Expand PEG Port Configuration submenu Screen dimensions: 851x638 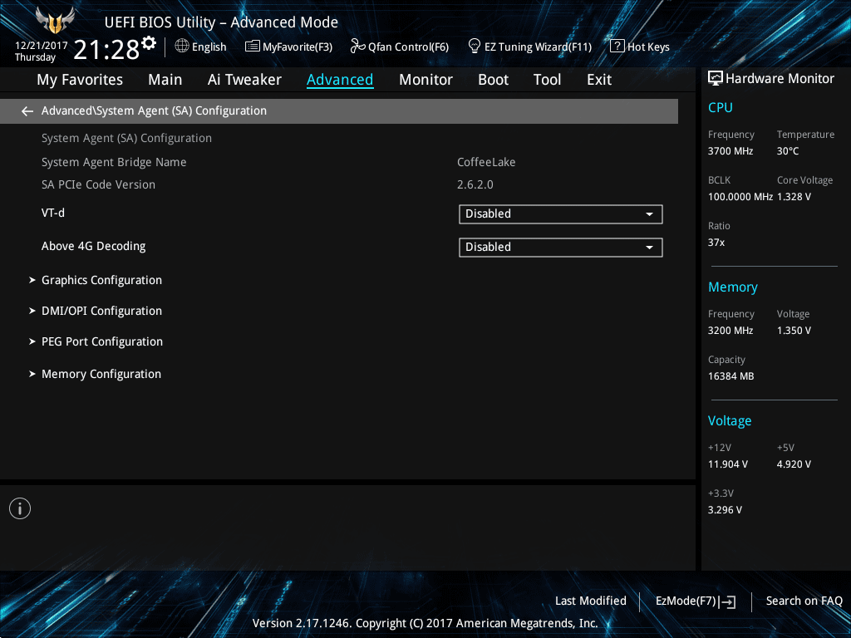click(102, 341)
